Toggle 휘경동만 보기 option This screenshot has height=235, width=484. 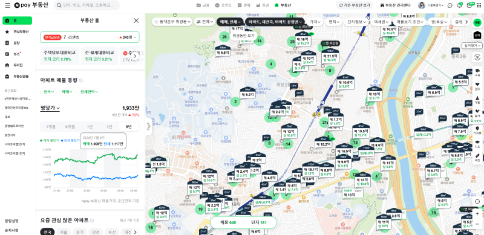pos(244,36)
